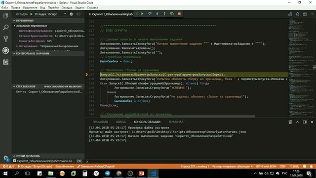Viewport: 316px width, 178px height.
Task: Open debug console icon in debug header
Action: pyautogui.click(x=79, y=14)
